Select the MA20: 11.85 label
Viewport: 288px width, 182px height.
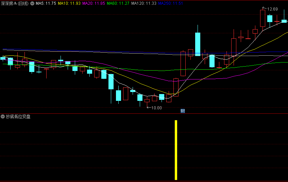tap(94, 3)
